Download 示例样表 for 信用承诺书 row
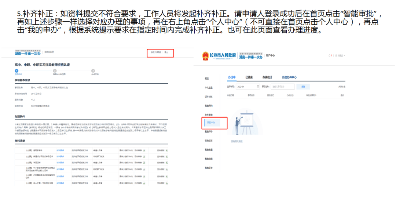The width and height of the screenshot is (396, 206). click(x=144, y=150)
